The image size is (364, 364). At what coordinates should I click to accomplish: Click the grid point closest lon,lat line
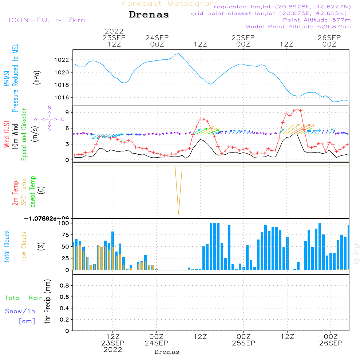[269, 13]
